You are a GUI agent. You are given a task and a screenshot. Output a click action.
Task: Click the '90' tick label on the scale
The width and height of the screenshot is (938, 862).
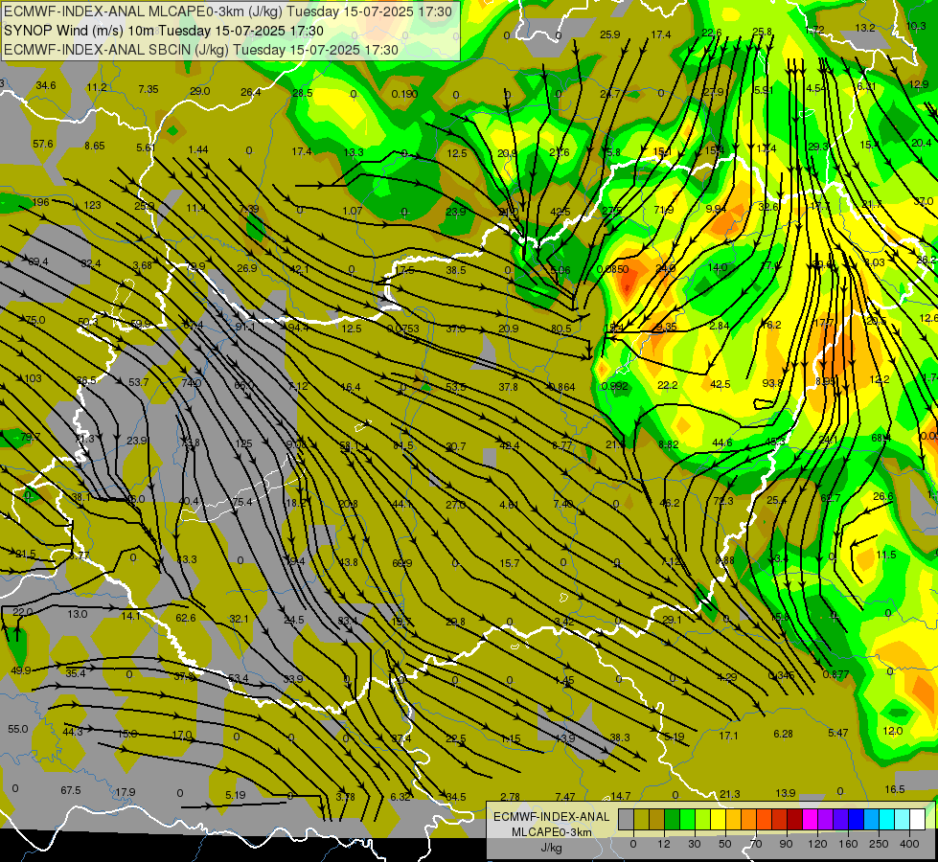[x=786, y=844]
